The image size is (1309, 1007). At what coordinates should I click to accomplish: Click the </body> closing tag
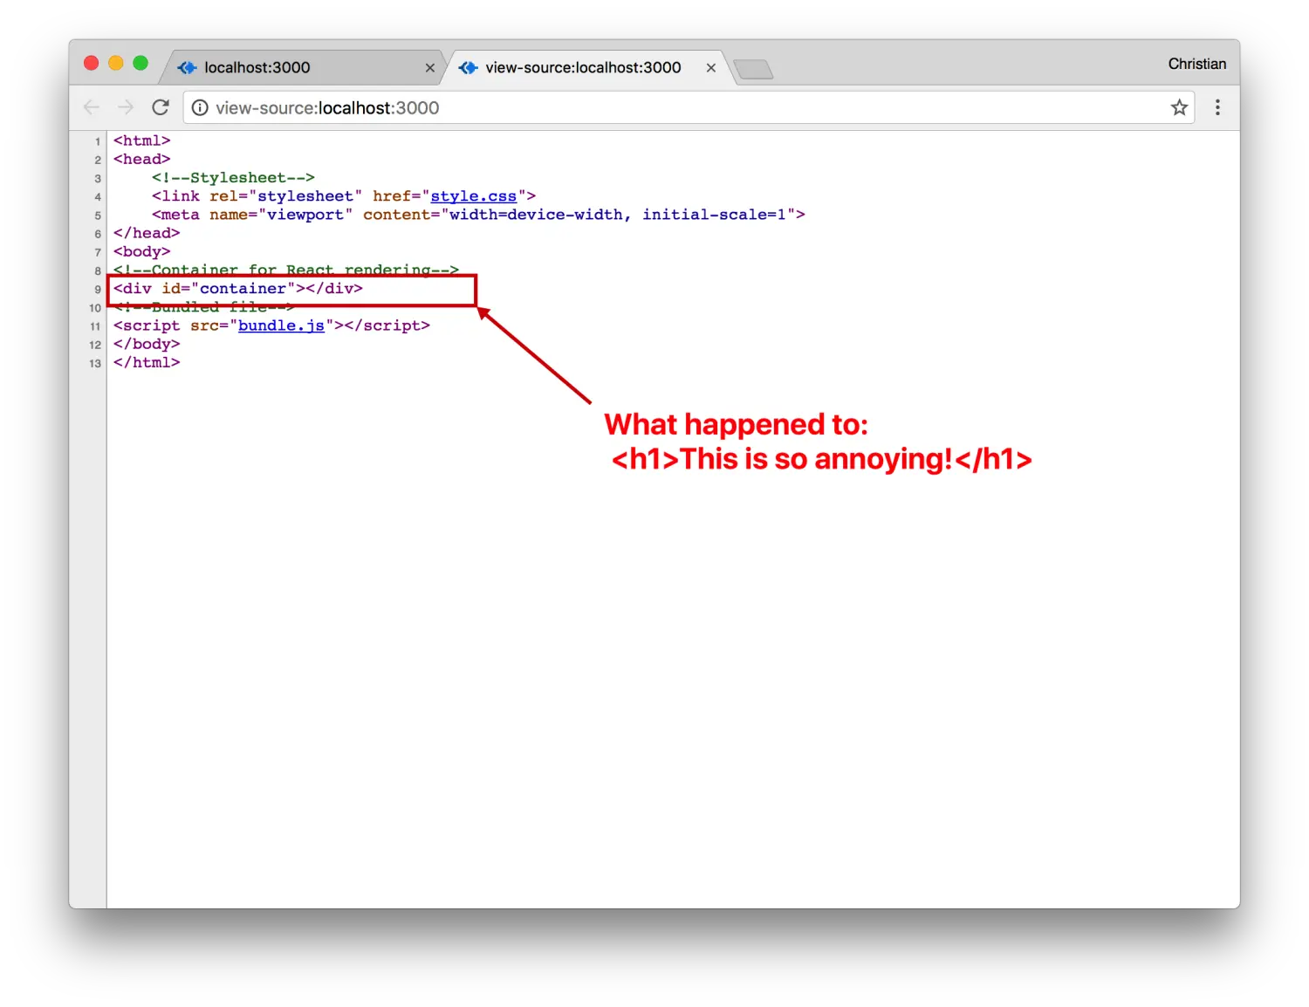(147, 344)
